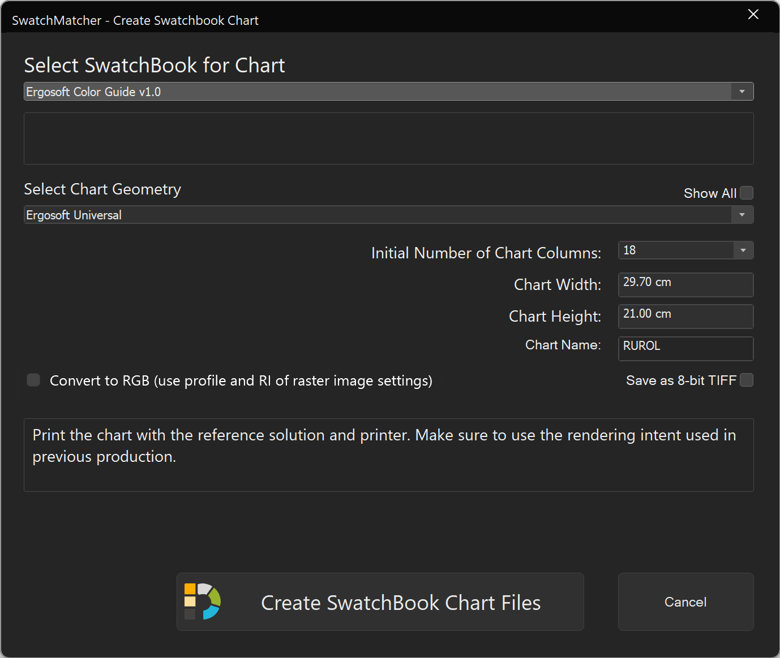Image resolution: width=780 pixels, height=658 pixels.
Task: Open the Ergosoft Color Guide v1.0 swatchbook dropdown
Action: point(388,92)
